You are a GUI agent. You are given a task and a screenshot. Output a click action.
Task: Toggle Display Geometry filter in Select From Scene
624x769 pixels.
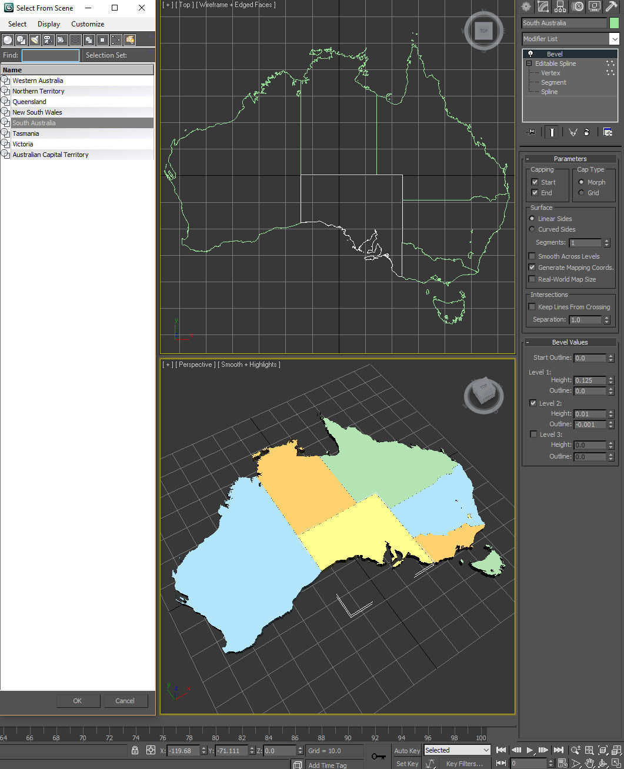tap(8, 40)
